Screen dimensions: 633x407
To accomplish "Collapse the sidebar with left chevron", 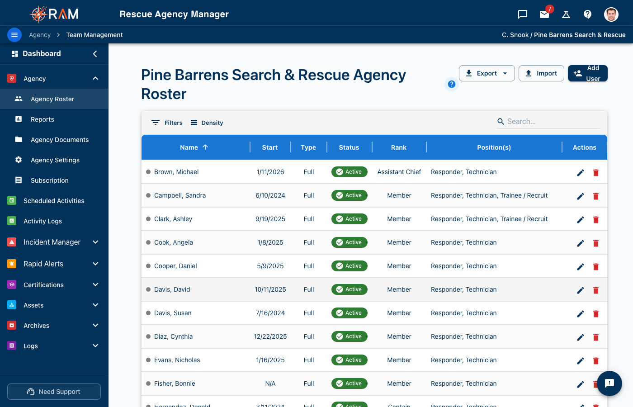I will pos(95,54).
